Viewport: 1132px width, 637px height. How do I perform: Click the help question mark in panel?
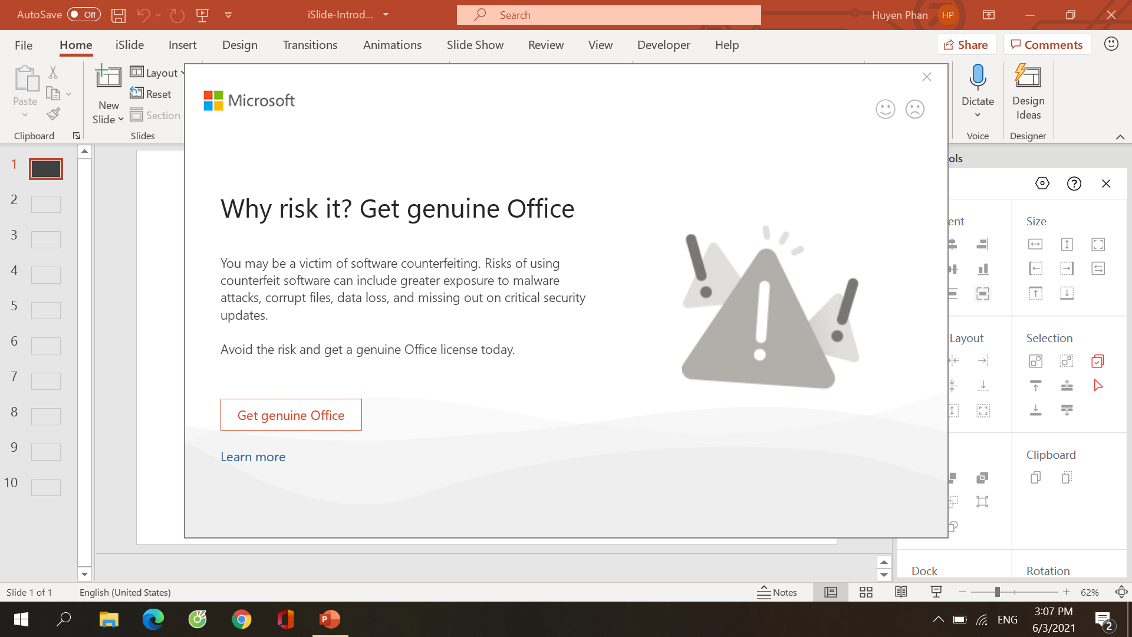(1074, 183)
